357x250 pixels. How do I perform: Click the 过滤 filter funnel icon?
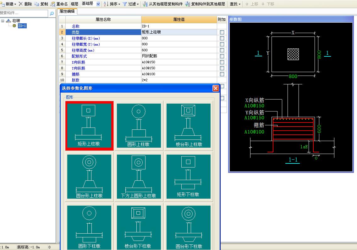(x=125, y=4)
